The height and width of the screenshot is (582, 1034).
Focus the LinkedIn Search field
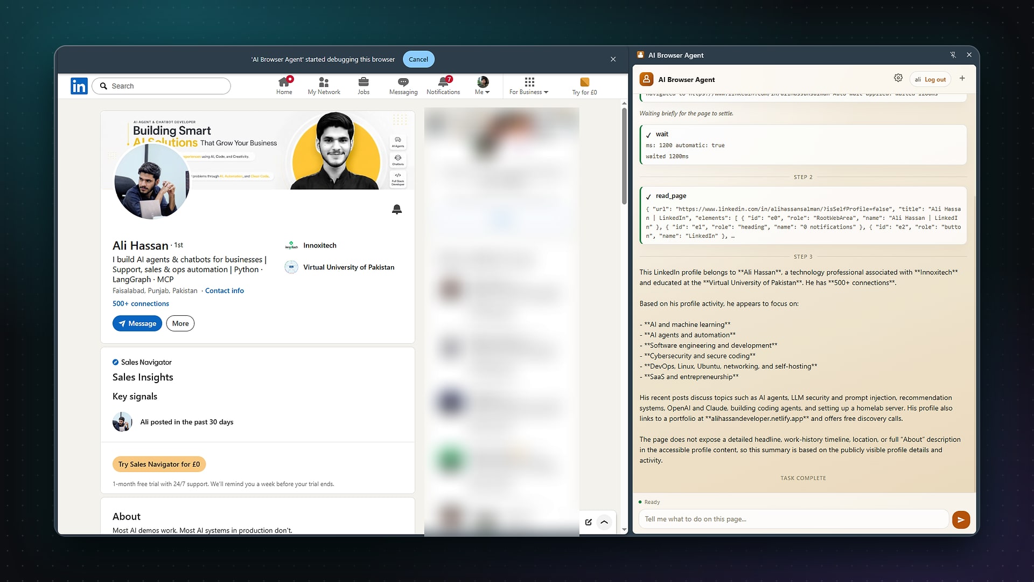coord(162,86)
